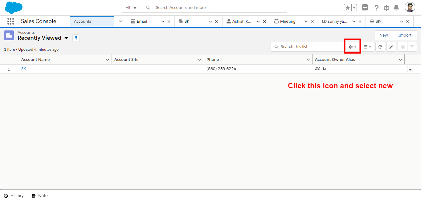The image size is (421, 202).
Task: Close the Ashish K... tab
Action: tap(264, 22)
